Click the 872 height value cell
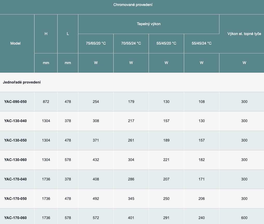This screenshot has height=224, width=264. click(x=46, y=102)
